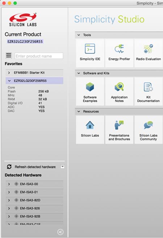The image size is (163, 238).
Task: Click the Digital I/O value 41
Action: 40,103
